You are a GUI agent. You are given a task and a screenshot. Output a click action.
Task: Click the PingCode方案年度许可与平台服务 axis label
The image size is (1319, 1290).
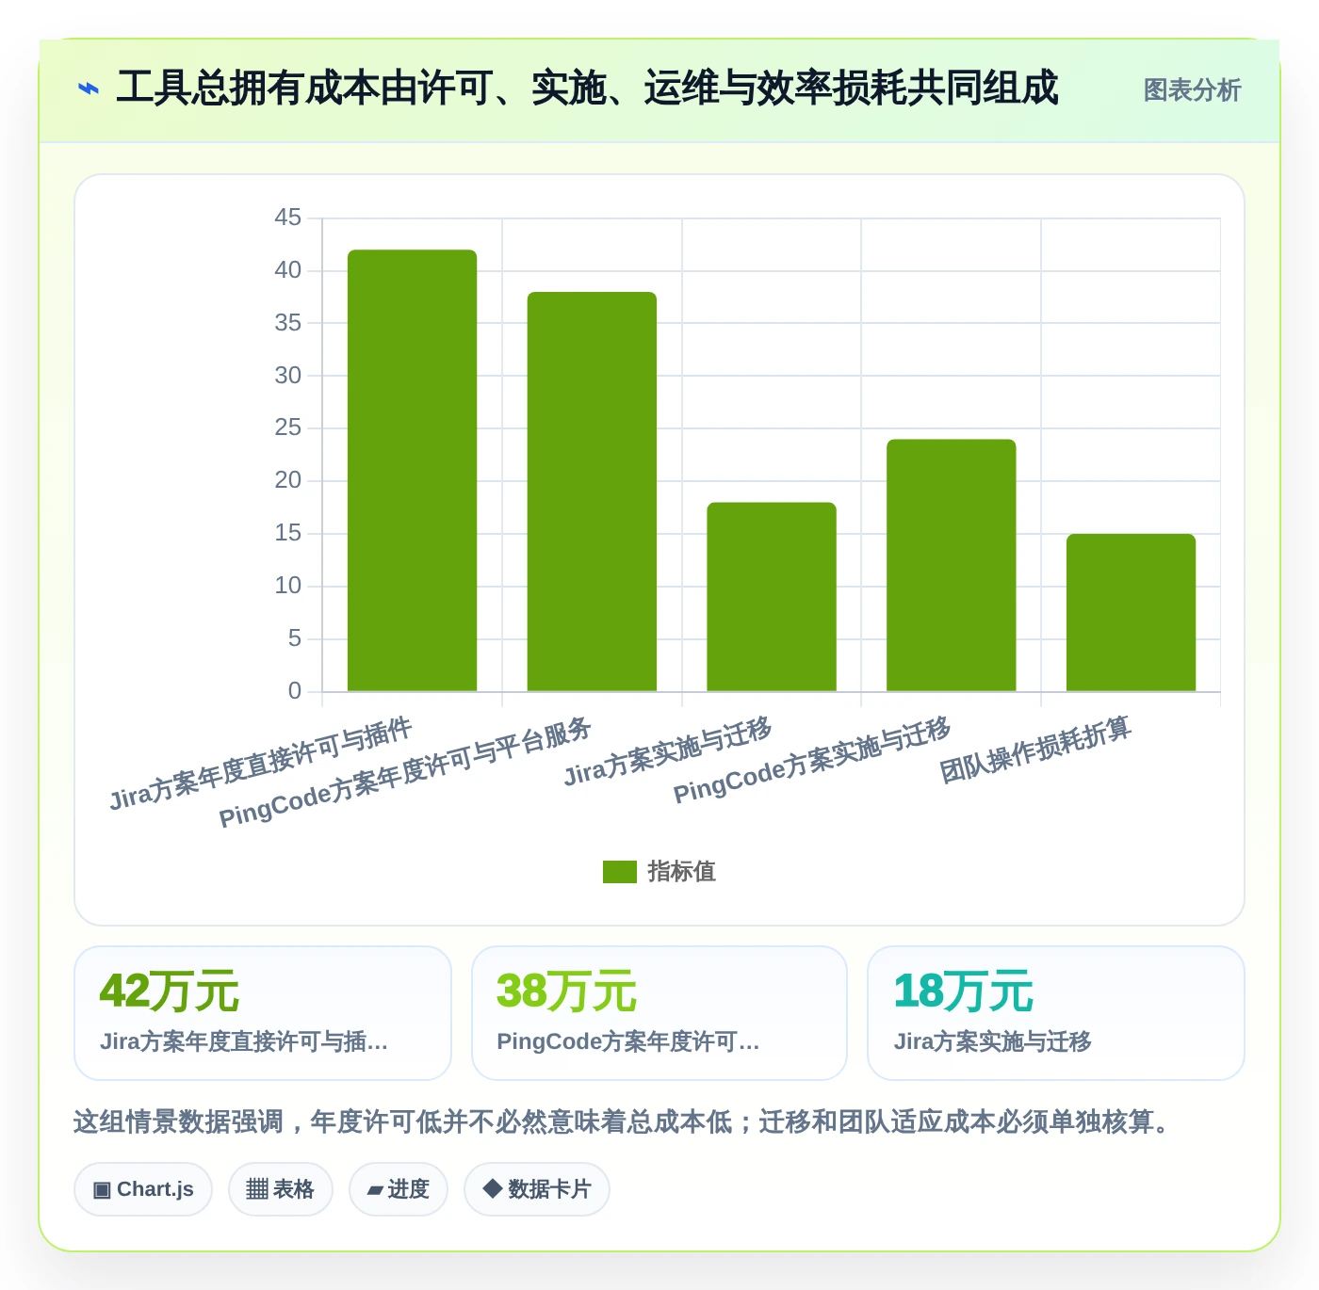pyautogui.click(x=405, y=772)
